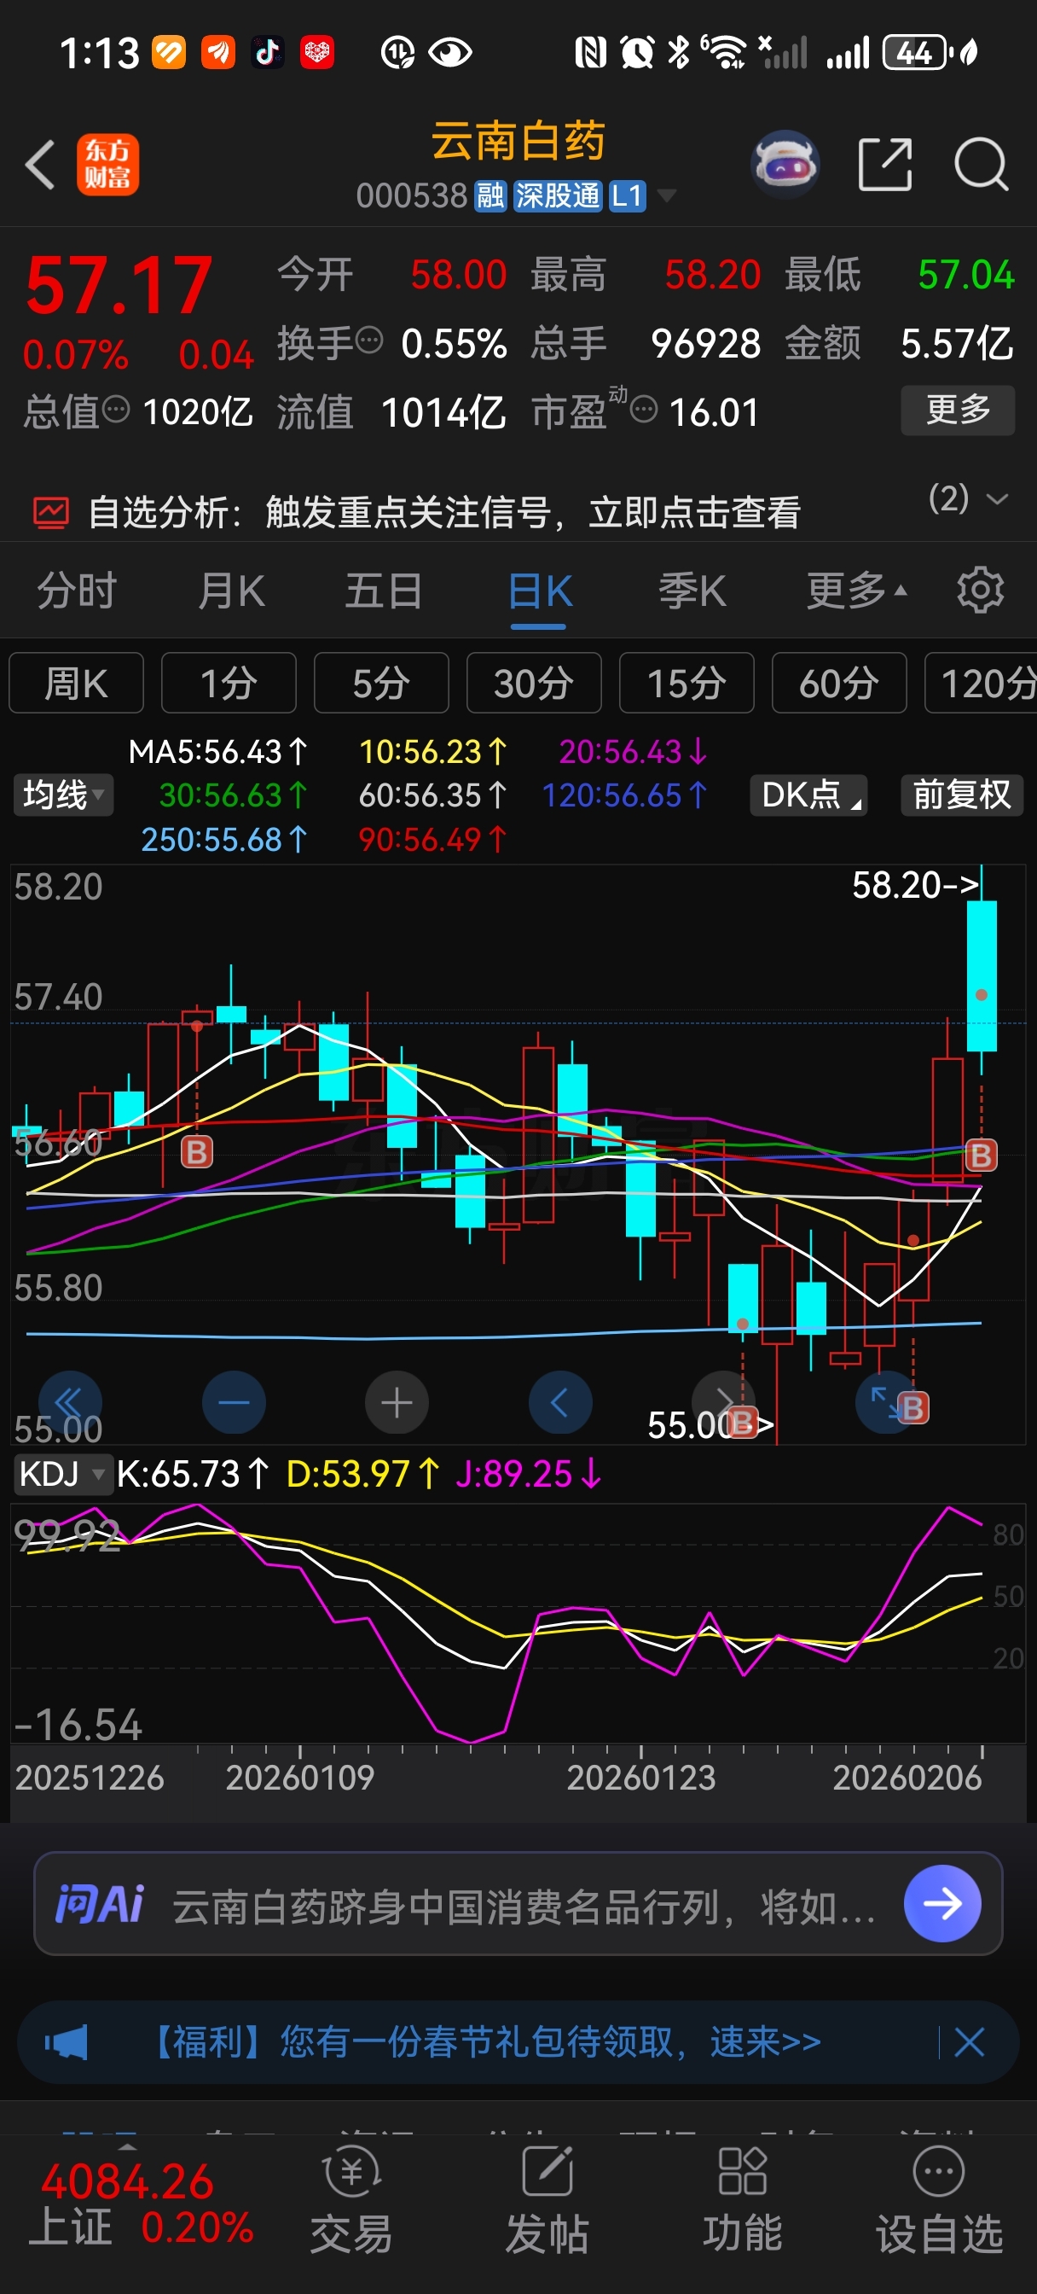Move chart left with single arrow
Viewport: 1037px width, 2294px height.
click(560, 1402)
